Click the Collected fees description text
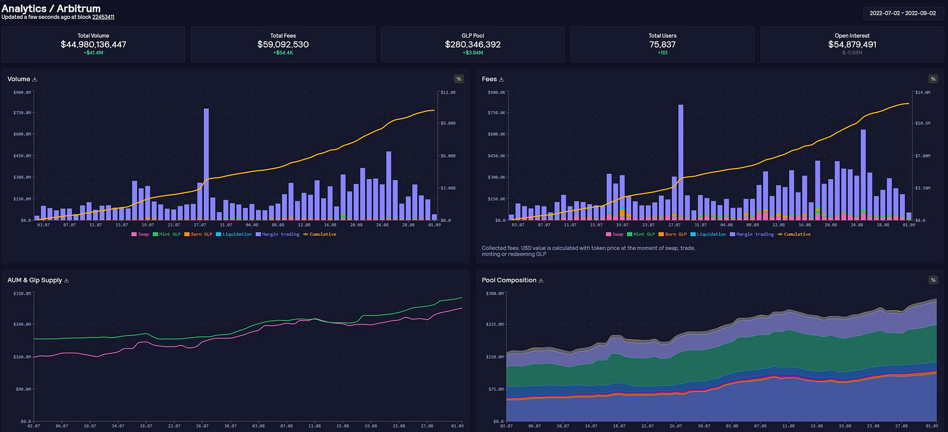This screenshot has width=948, height=432. (x=588, y=251)
